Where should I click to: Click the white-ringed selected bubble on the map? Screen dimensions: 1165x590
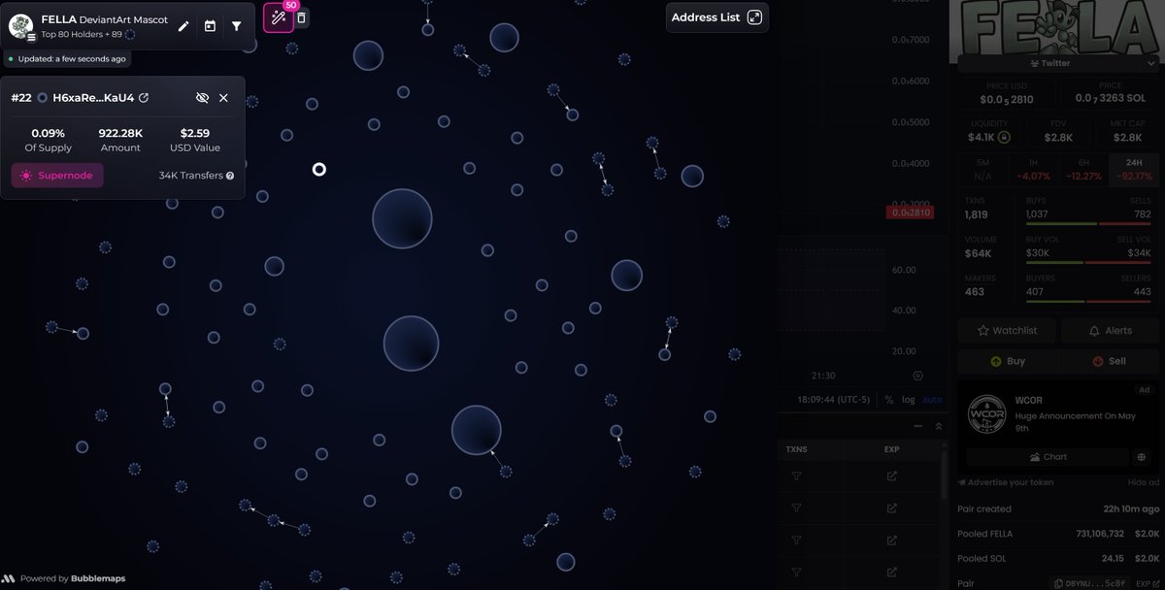pos(318,169)
